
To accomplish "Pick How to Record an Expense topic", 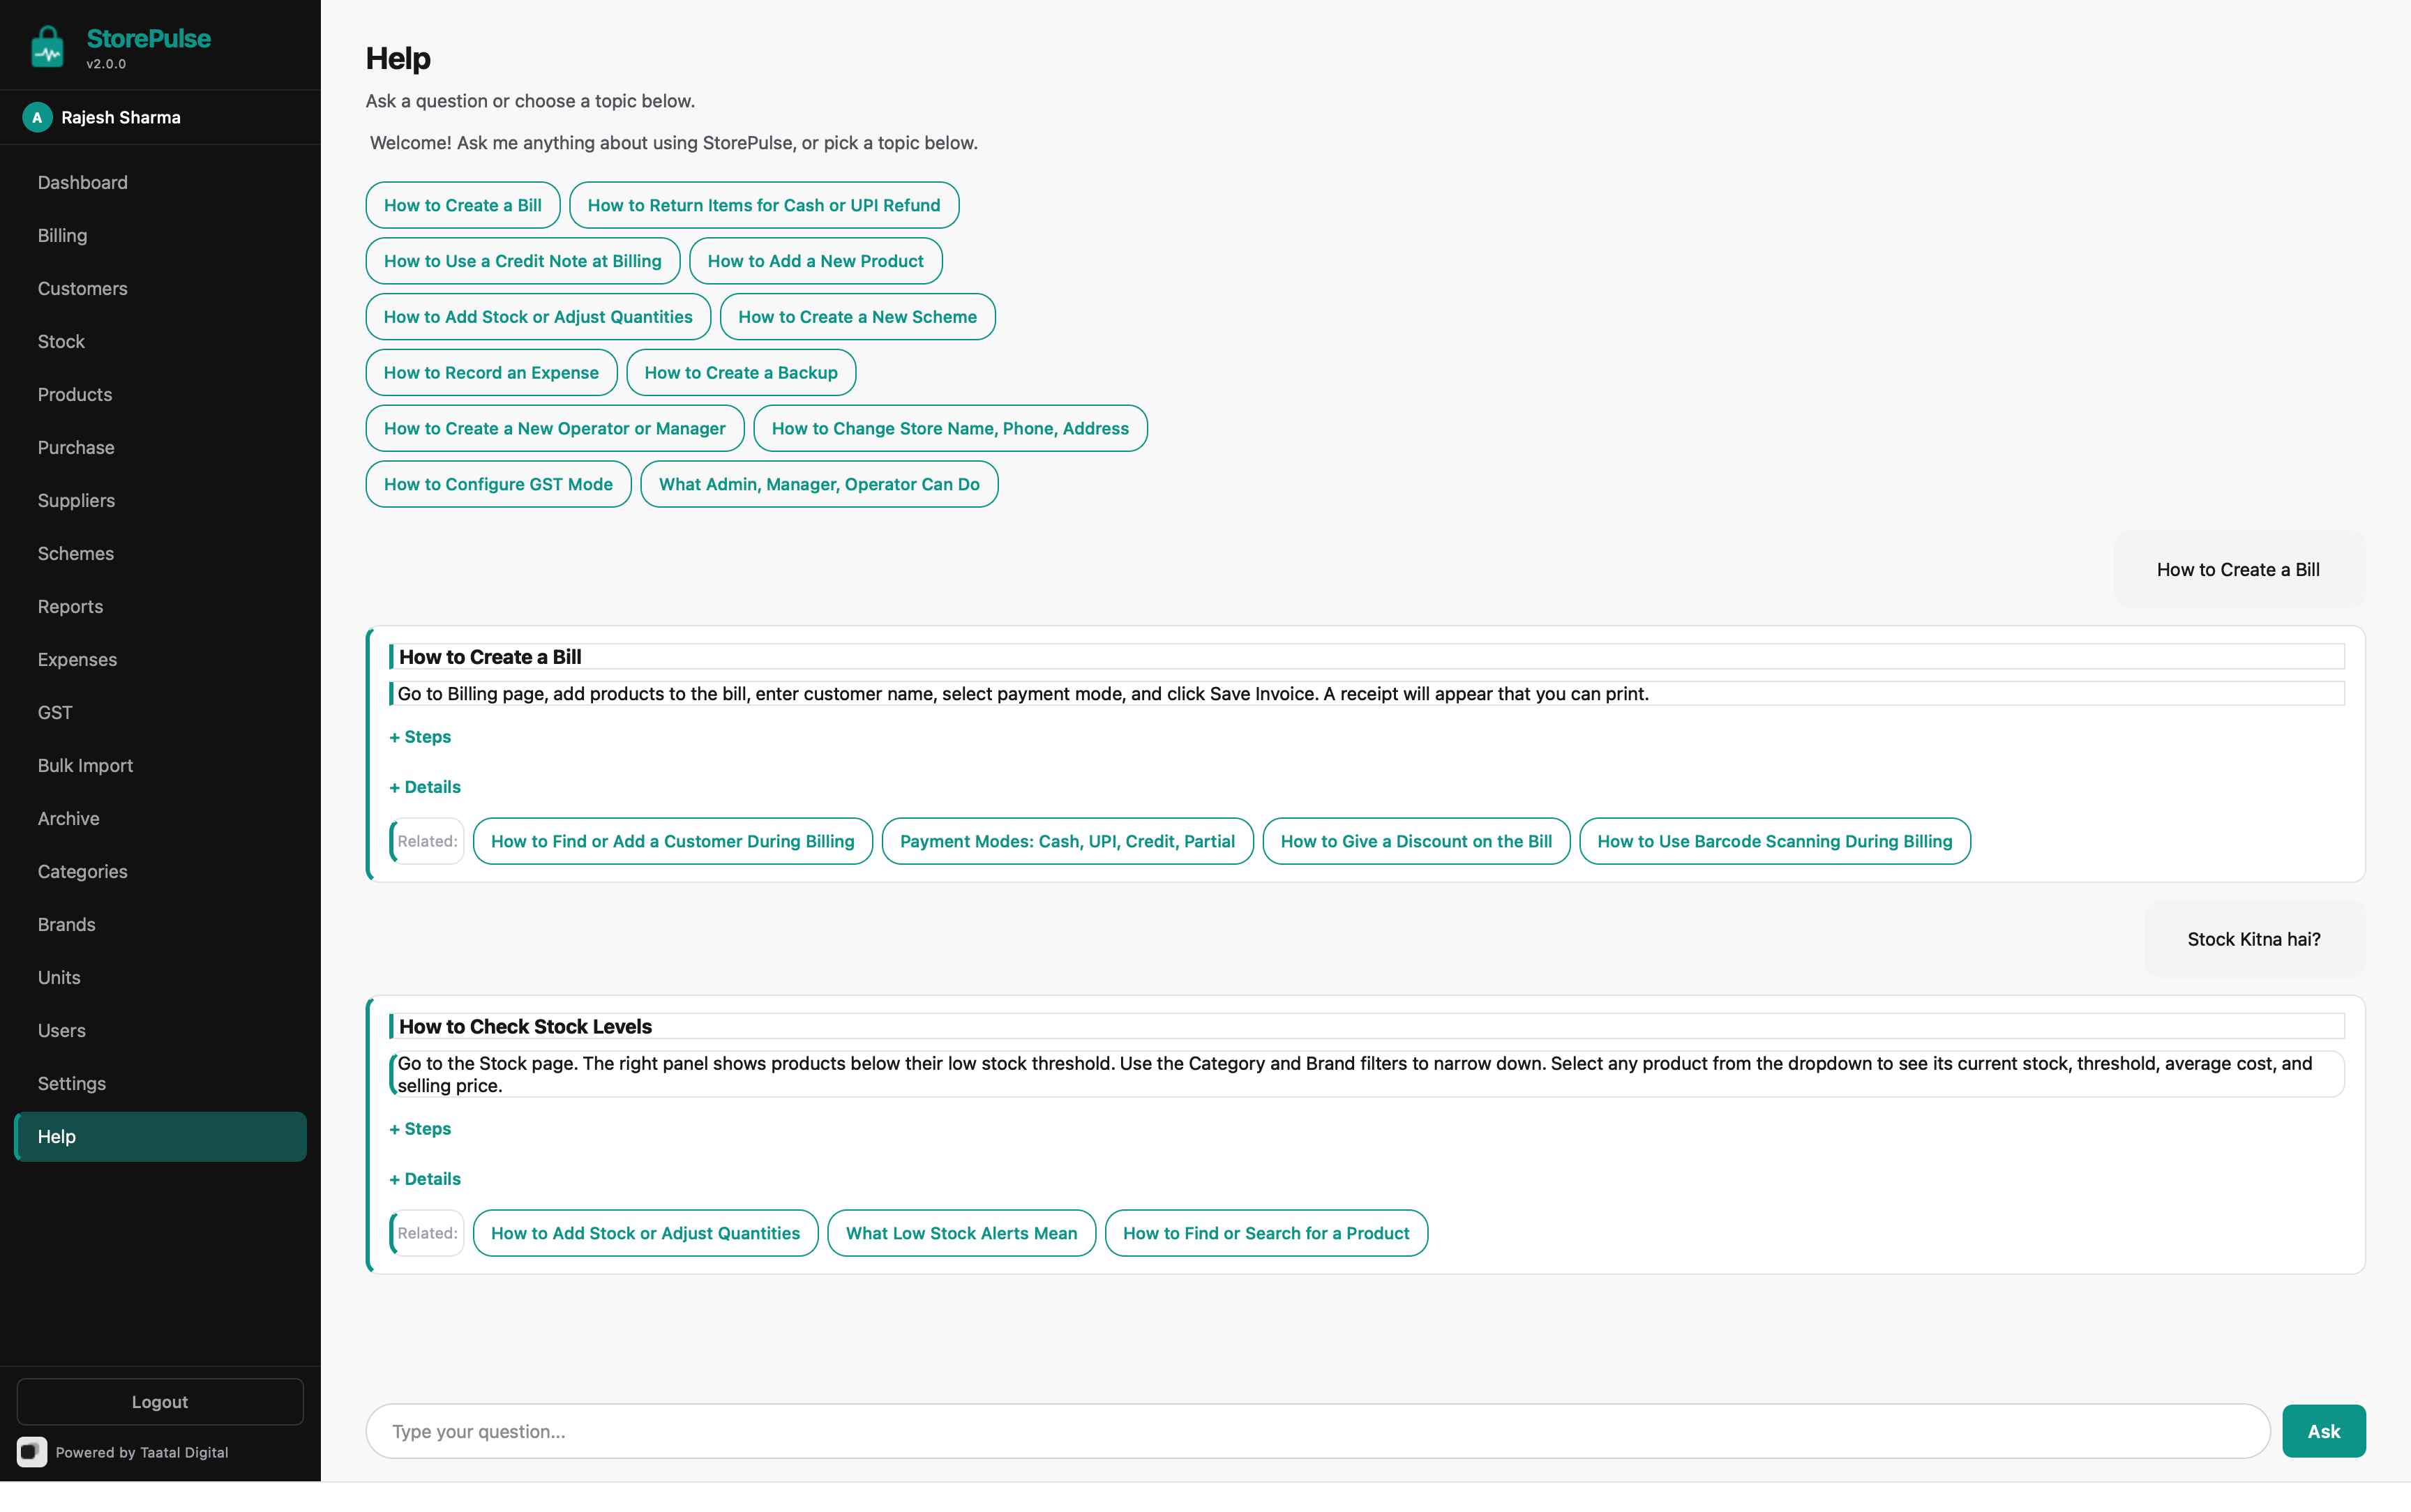I will tap(491, 373).
